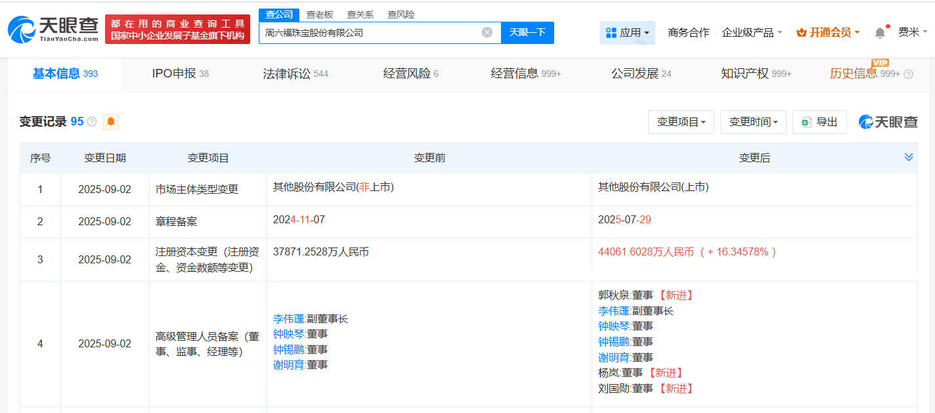Viewport: 935px width, 413px height.
Task: Open the 应用 apps dropdown
Action: tap(627, 32)
